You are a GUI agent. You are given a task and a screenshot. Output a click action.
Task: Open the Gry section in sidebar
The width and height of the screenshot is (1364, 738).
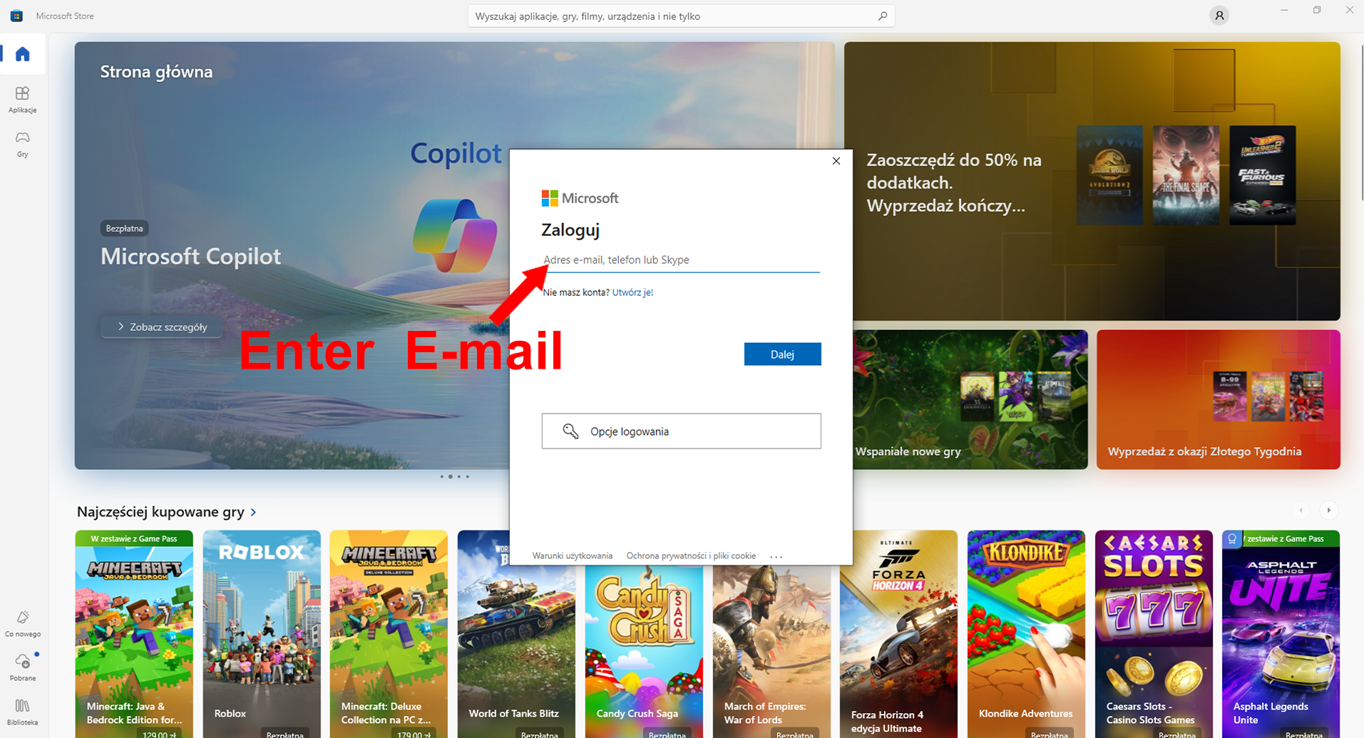point(23,143)
